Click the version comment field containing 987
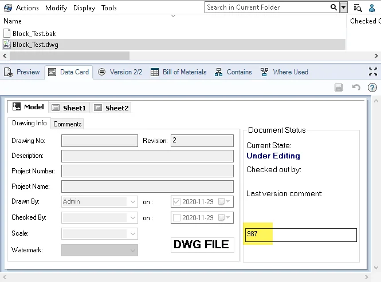381x282 pixels. click(300, 235)
